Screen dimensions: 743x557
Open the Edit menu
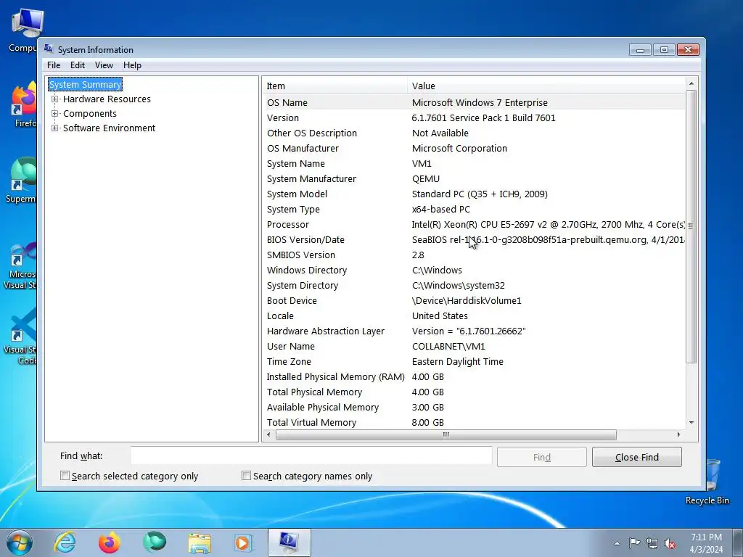click(x=77, y=65)
